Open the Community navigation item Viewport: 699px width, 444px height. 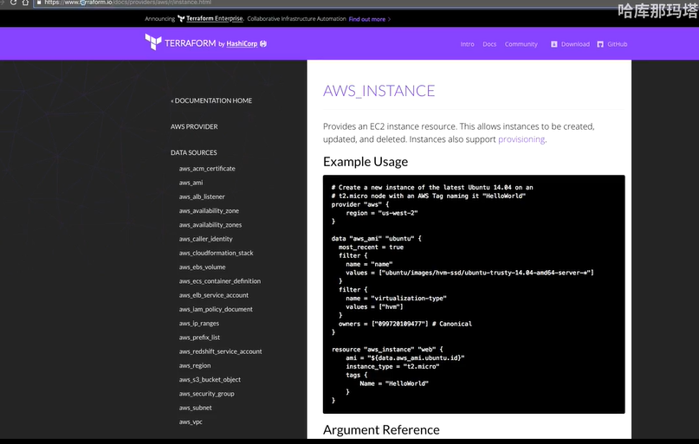tap(521, 44)
